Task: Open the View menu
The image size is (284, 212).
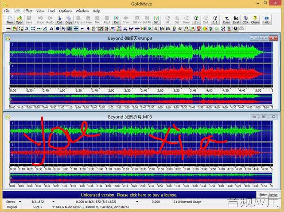Action: (x=40, y=11)
